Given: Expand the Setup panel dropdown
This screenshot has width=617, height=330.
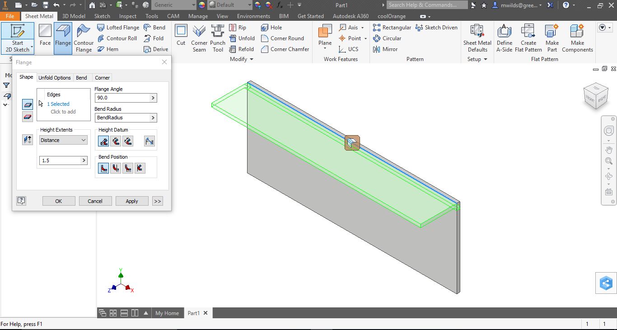Looking at the screenshot, I should pyautogui.click(x=477, y=59).
